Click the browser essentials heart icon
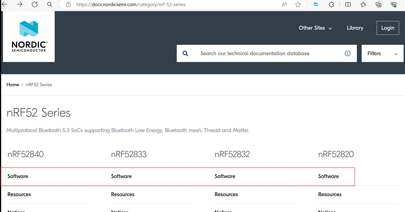 [x=393, y=4]
